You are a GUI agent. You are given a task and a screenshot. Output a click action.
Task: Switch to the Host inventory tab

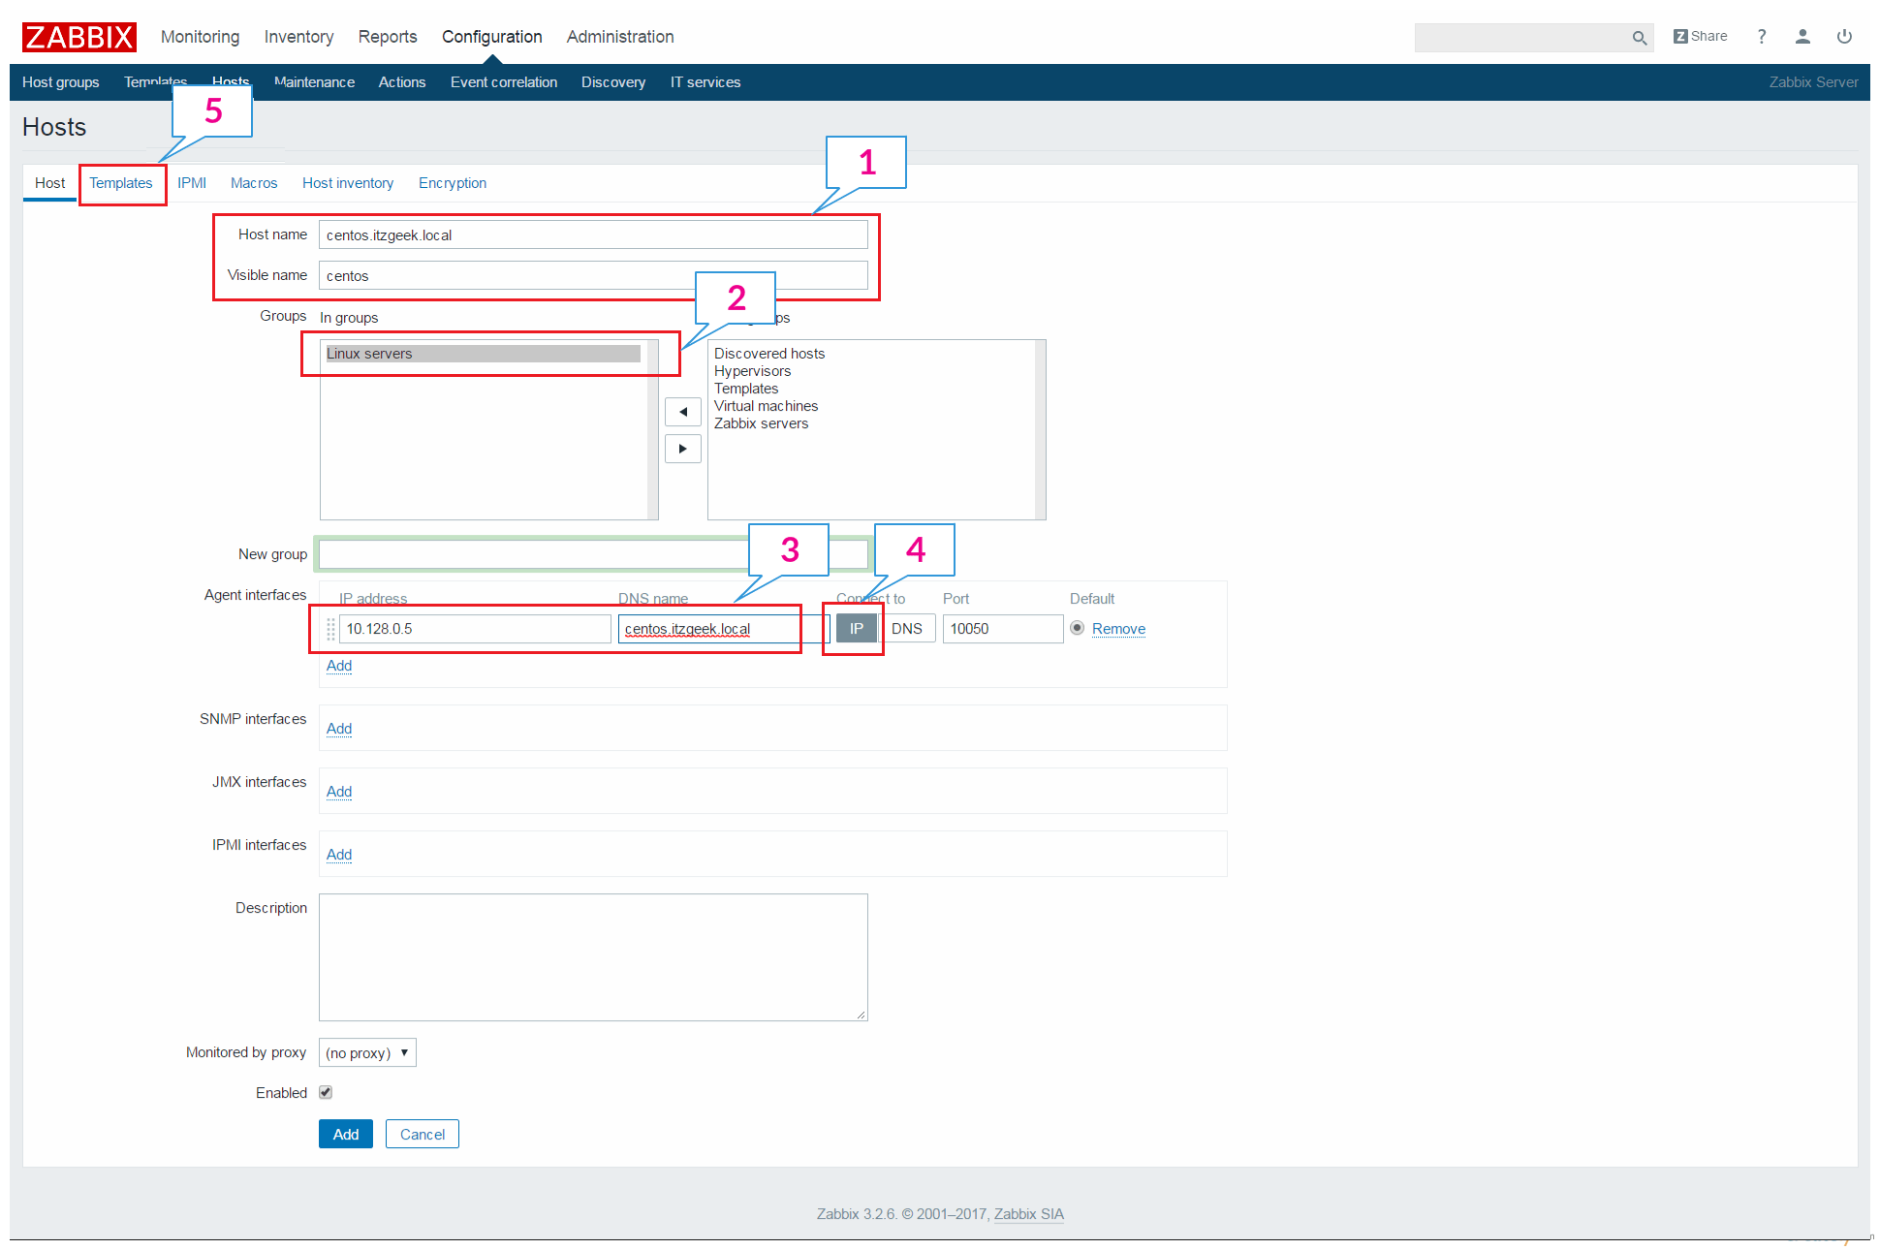(x=348, y=183)
